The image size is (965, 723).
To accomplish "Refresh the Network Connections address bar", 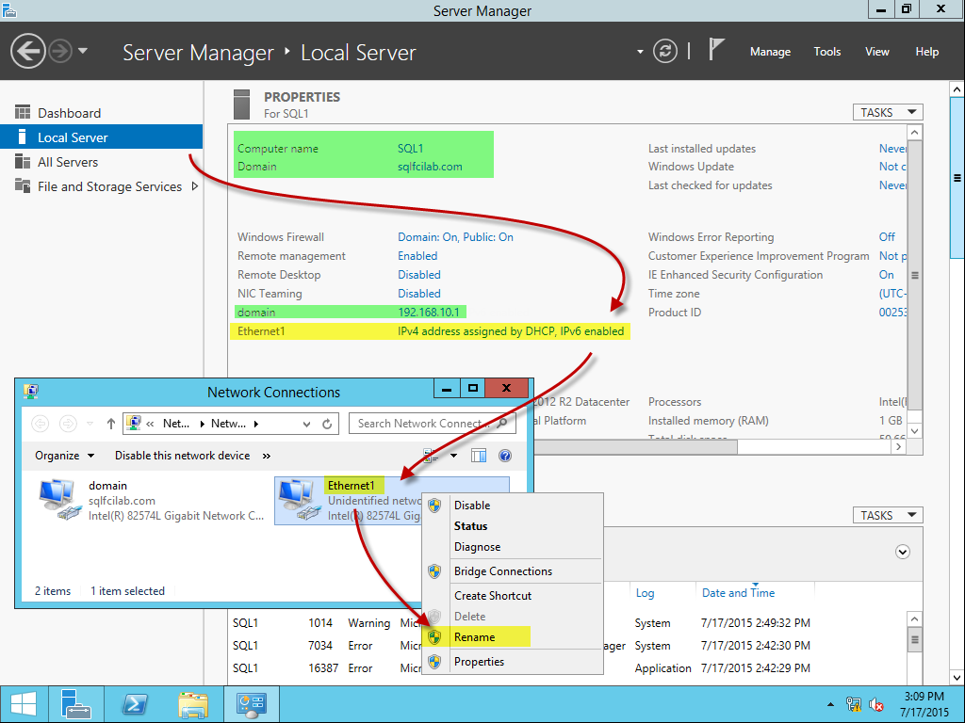I will (327, 424).
